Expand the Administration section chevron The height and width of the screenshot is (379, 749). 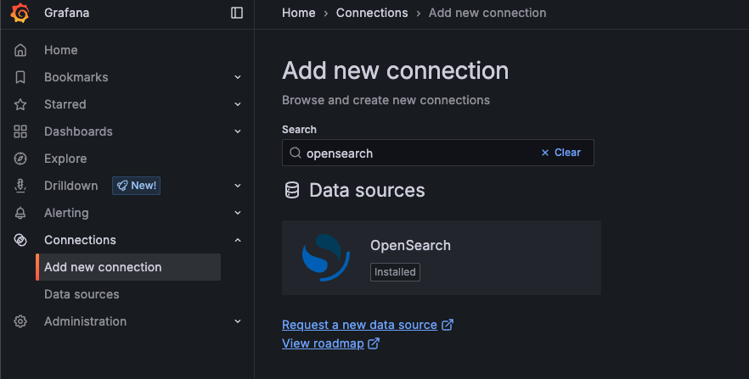pos(238,322)
